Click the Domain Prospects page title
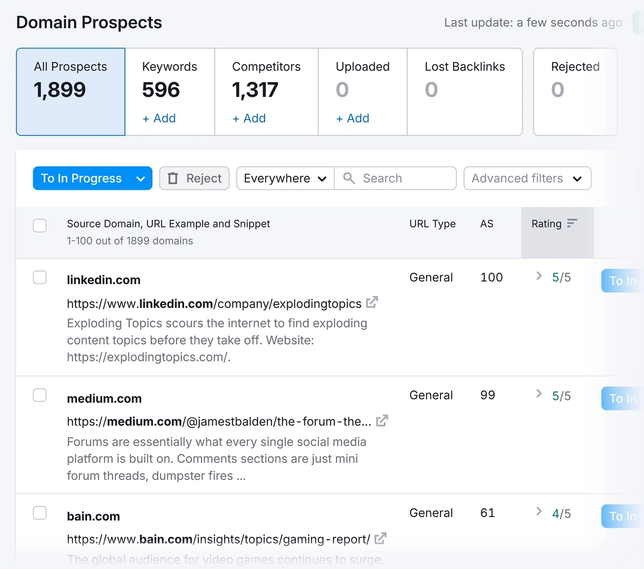 click(89, 23)
